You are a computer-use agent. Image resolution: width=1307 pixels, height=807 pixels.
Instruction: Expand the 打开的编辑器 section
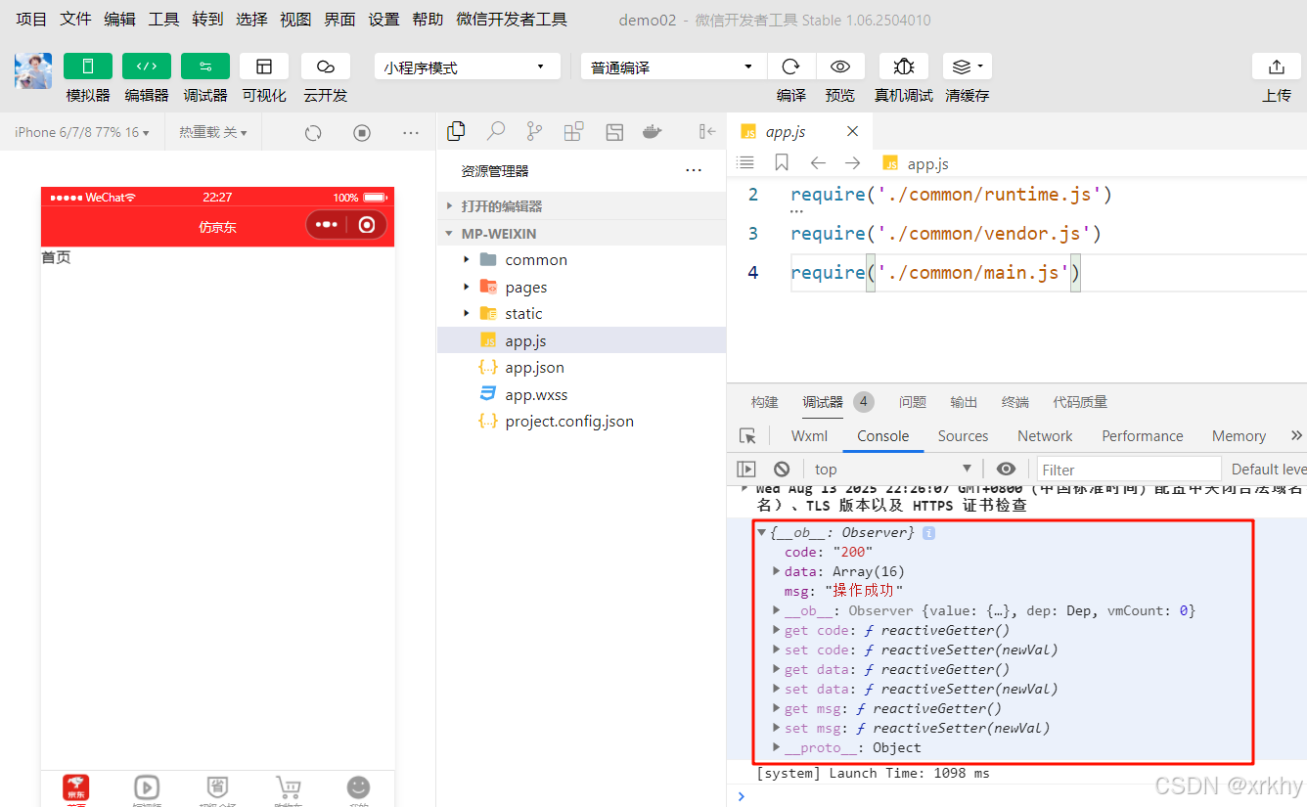pyautogui.click(x=581, y=206)
